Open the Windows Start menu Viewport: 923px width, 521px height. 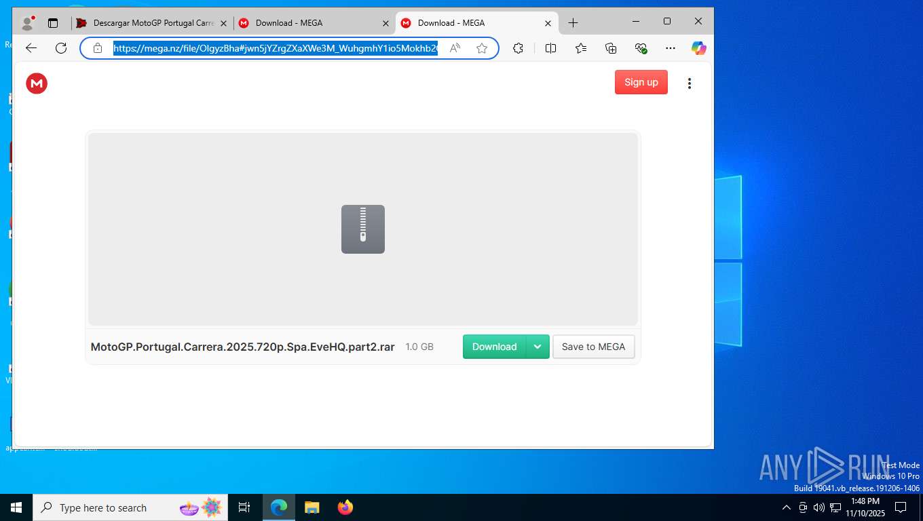[16, 507]
